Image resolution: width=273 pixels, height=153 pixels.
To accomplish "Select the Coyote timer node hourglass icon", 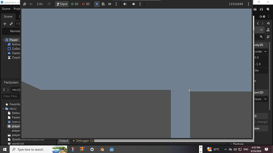I will [9, 57].
